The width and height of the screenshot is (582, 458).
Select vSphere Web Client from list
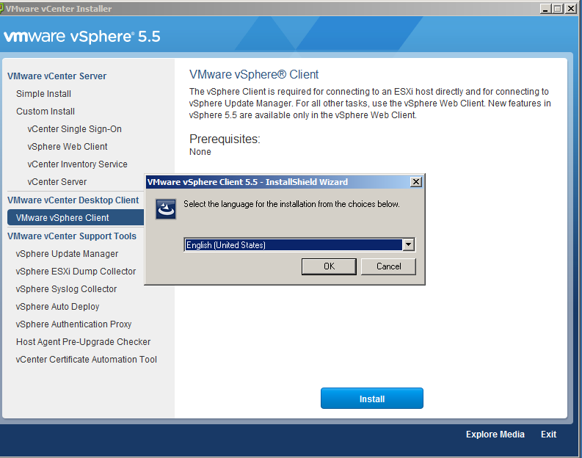pos(68,147)
